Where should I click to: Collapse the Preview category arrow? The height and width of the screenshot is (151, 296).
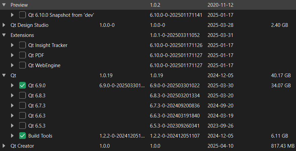tap(4, 5)
